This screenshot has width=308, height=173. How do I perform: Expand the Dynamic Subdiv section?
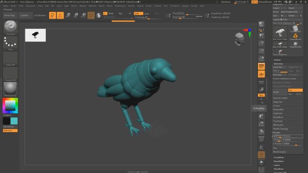coord(280,98)
